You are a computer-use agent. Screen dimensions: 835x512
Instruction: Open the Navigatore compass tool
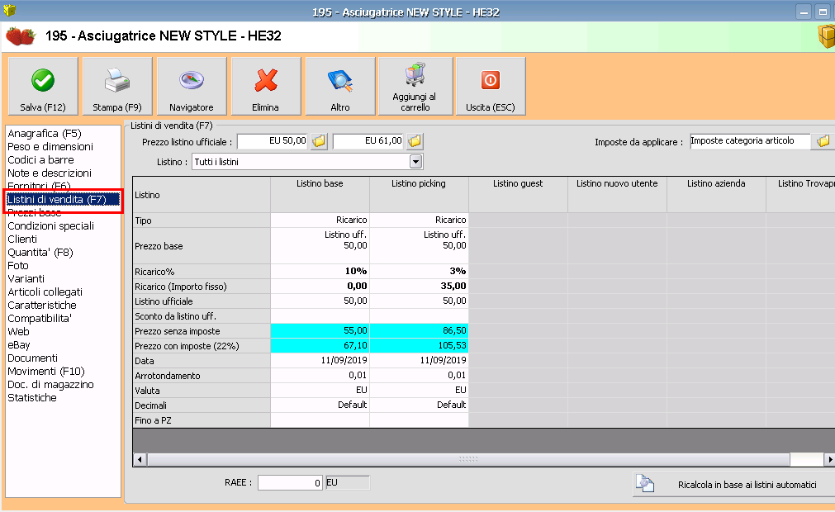pos(192,87)
